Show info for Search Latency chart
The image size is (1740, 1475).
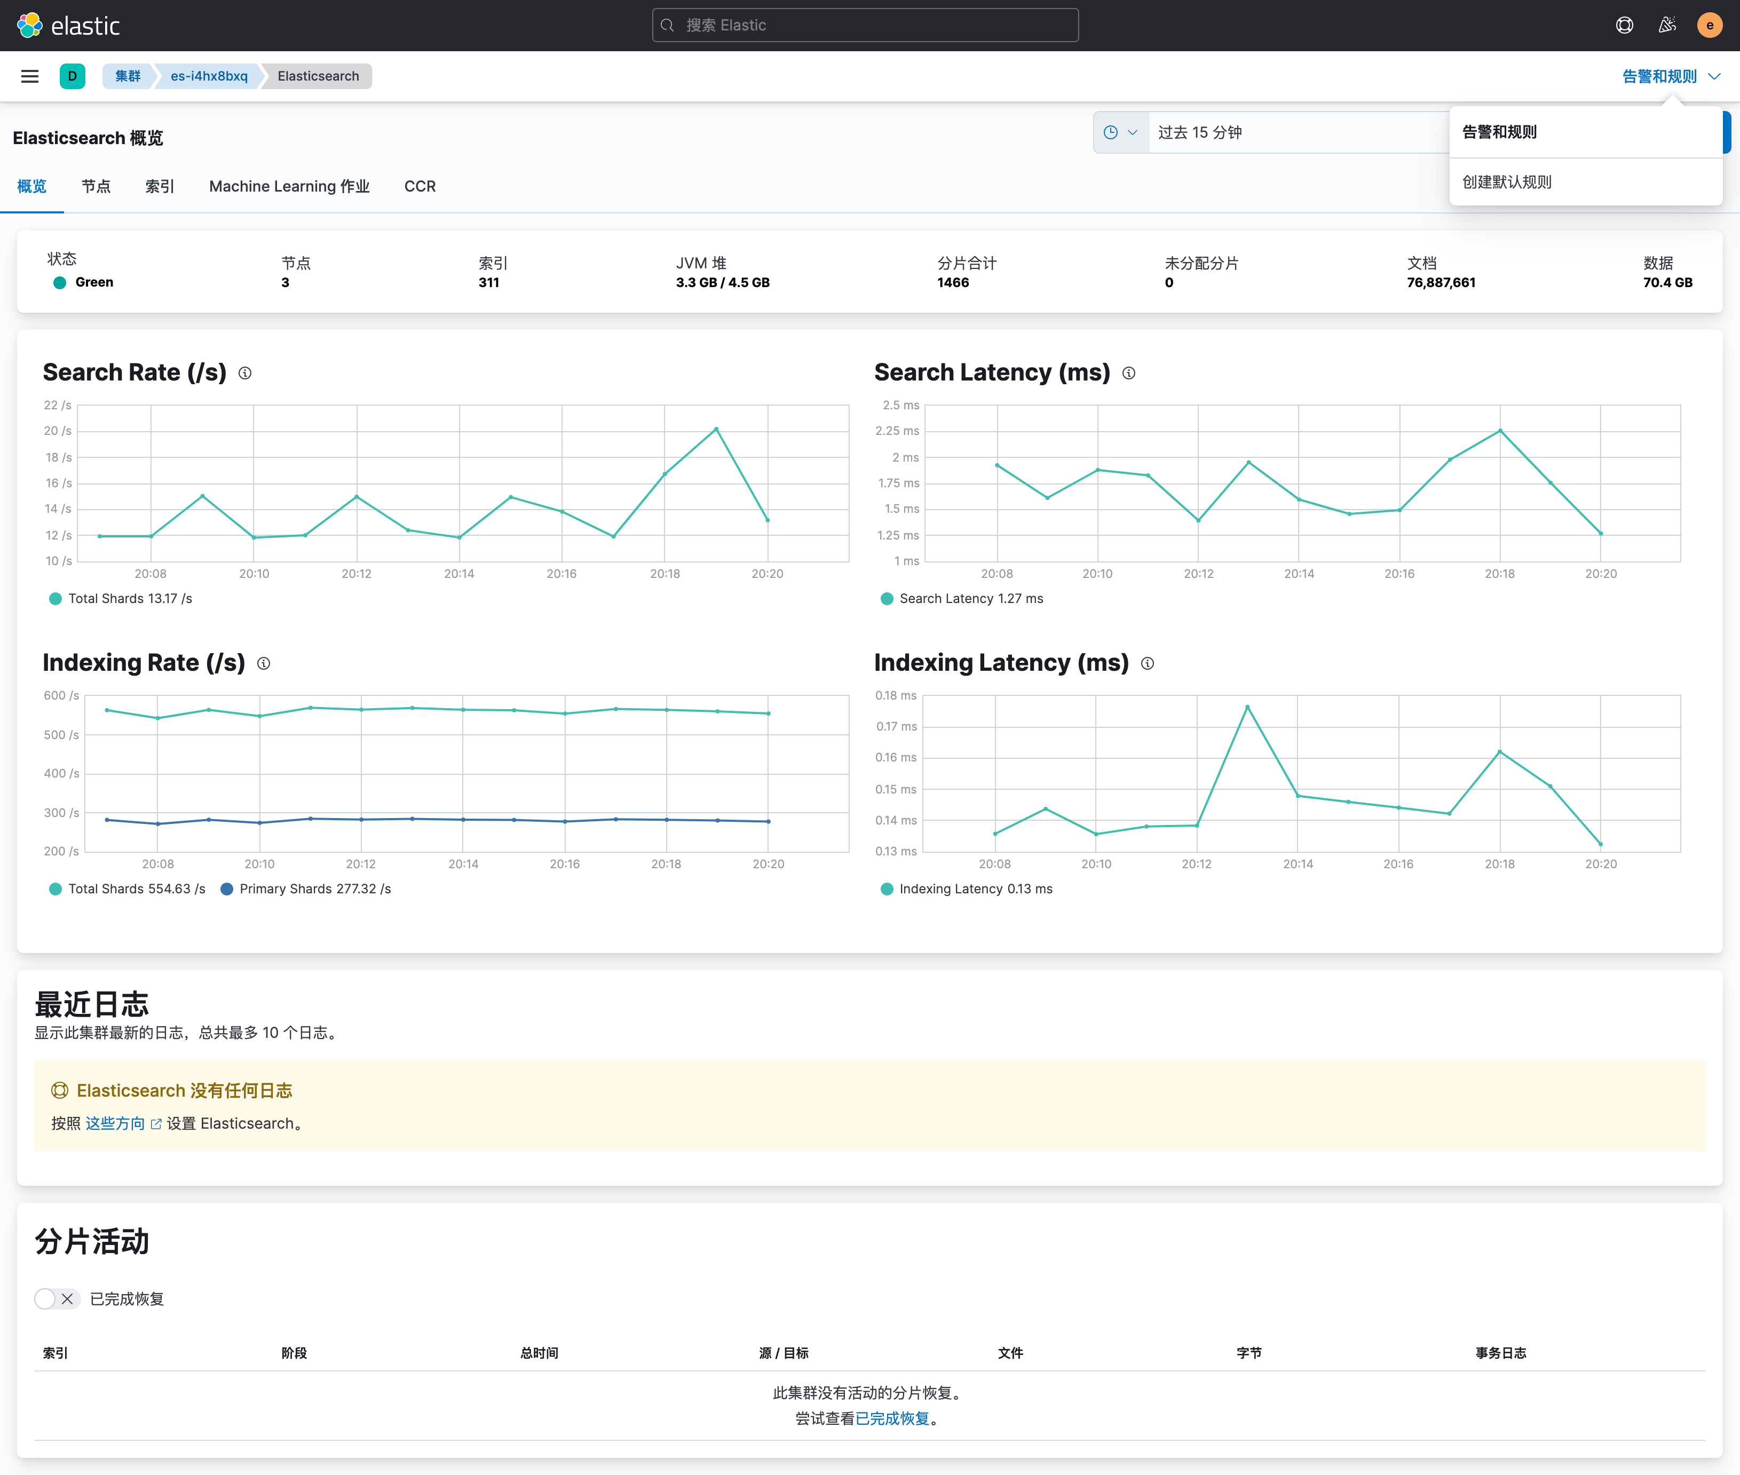click(x=1128, y=373)
